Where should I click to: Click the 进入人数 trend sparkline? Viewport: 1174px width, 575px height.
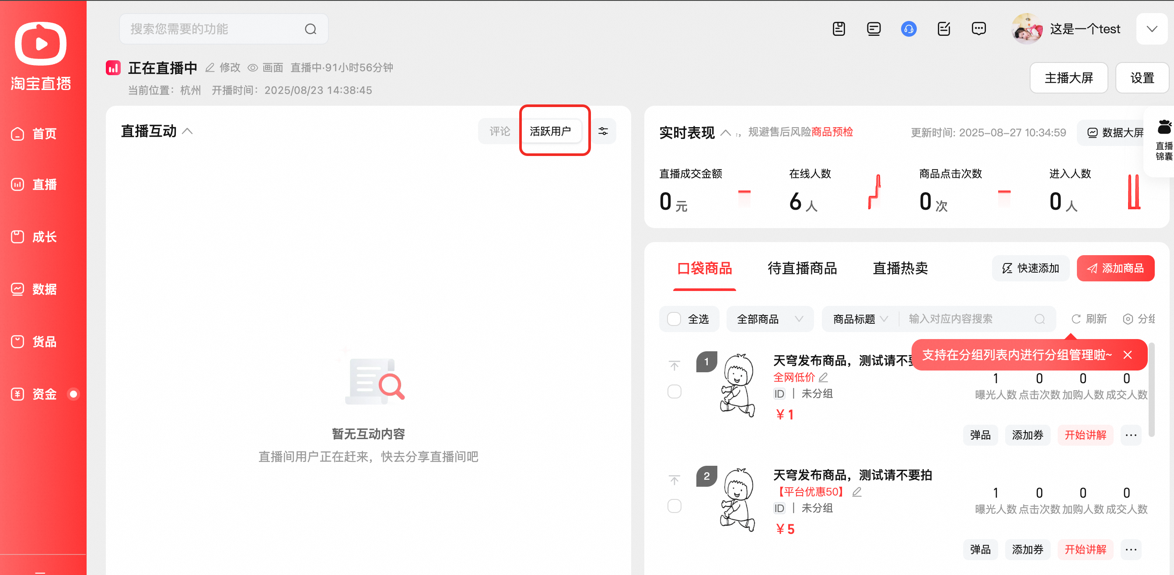[x=1134, y=192]
